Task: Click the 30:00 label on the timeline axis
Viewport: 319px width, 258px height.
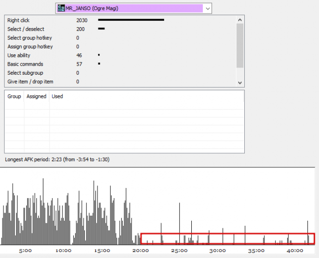Action: click(x=218, y=250)
